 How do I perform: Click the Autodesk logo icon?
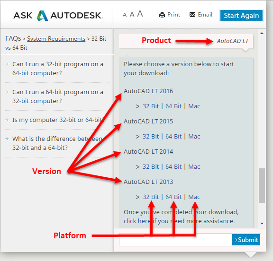(x=42, y=16)
